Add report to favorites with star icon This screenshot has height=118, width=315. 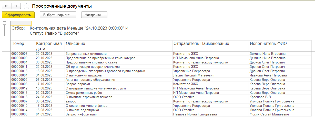click(26, 6)
